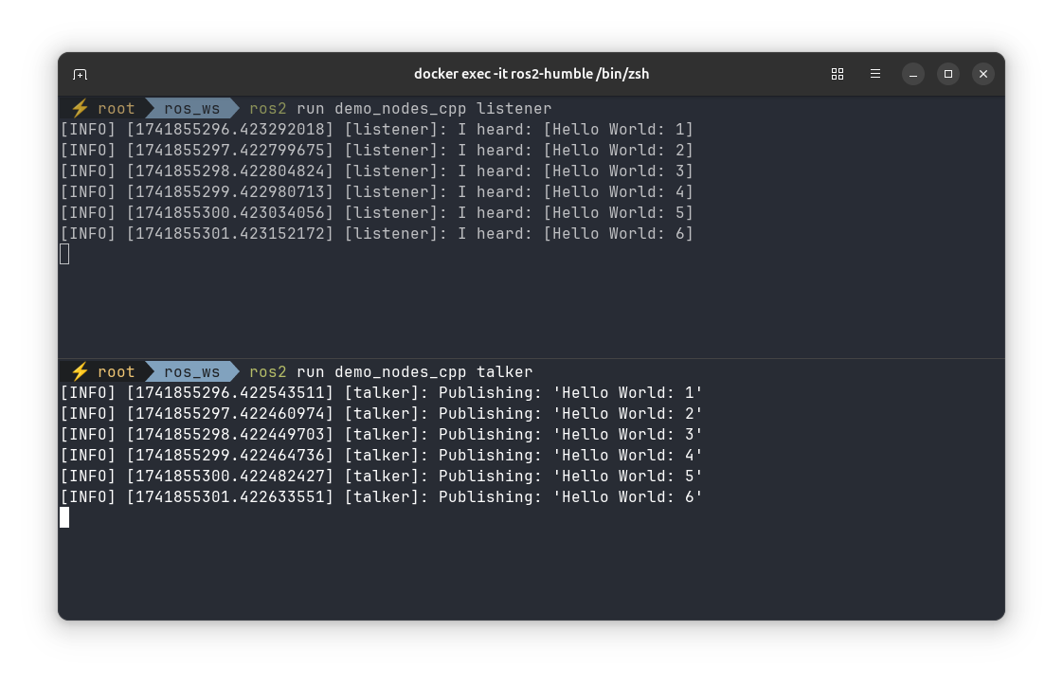
Task: Open the tab overview grid
Action: (x=837, y=73)
